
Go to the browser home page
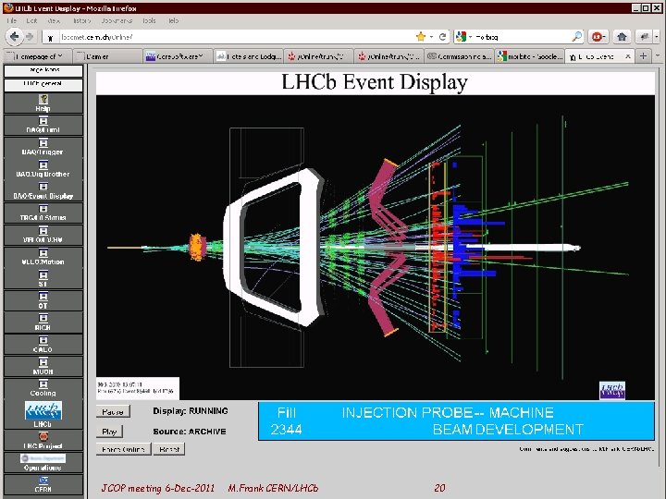click(622, 37)
